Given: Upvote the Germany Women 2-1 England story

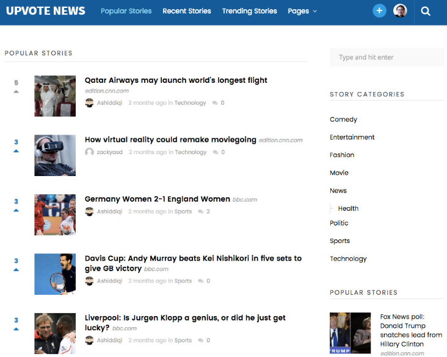Looking at the screenshot, I should 16,211.
